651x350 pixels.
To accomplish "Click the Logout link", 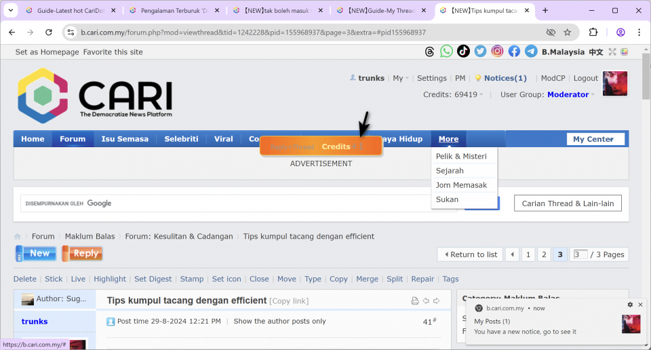I will pos(585,78).
